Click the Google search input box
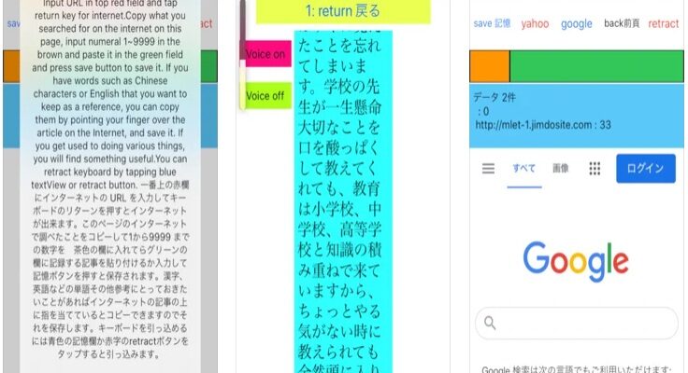Screen dimensions: 688x373 [x=584, y=325]
